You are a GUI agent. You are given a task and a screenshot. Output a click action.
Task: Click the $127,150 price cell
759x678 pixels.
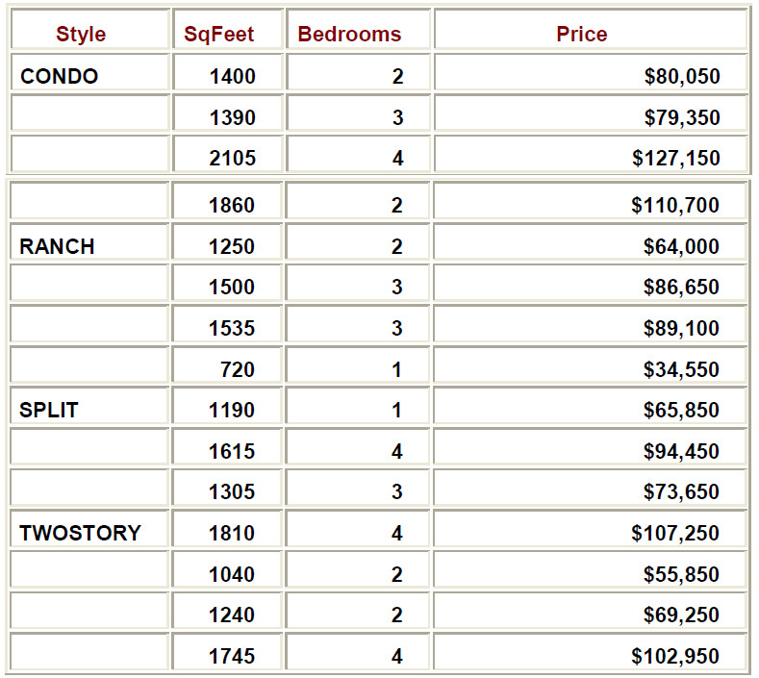tap(676, 158)
